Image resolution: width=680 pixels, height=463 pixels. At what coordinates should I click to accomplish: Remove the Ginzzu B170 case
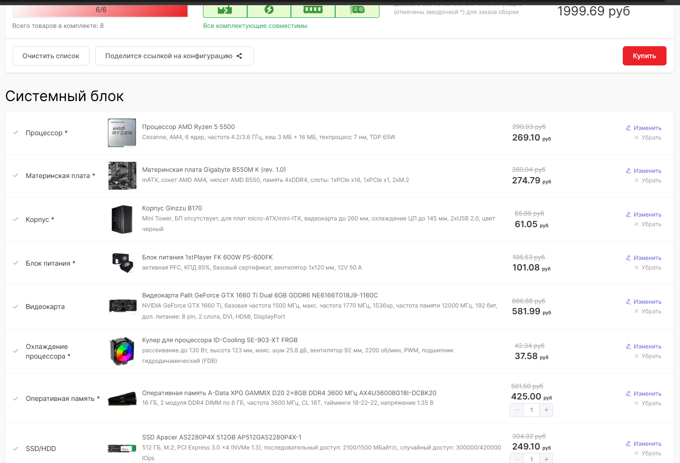click(647, 224)
